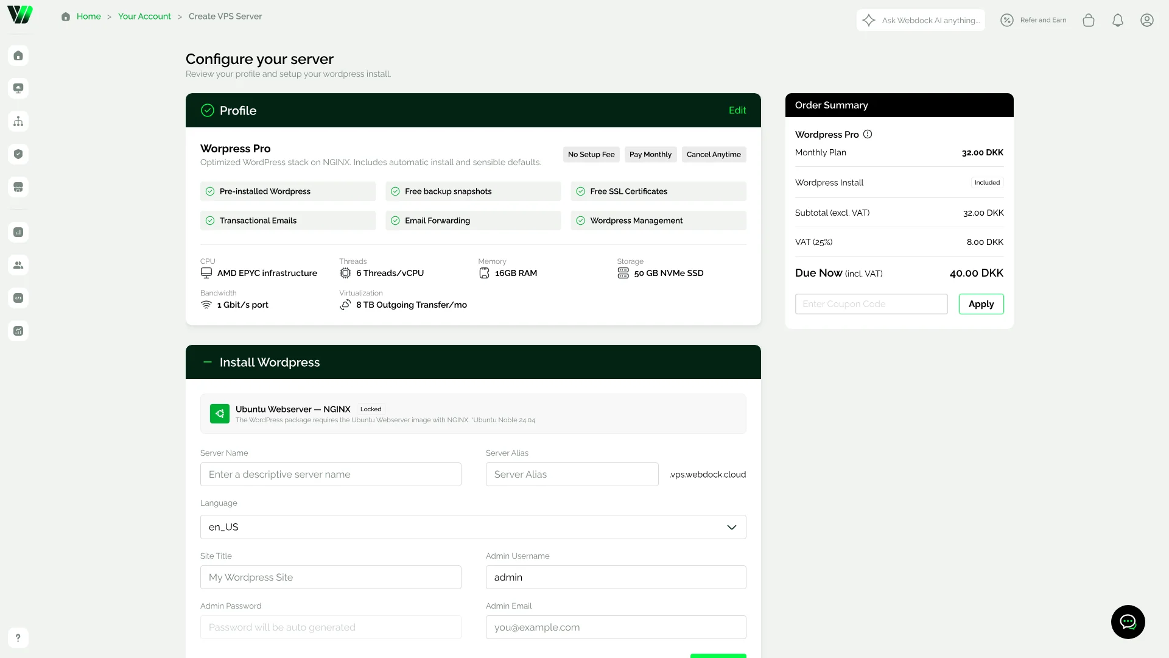Click Free backup snapshots feature
The height and width of the screenshot is (658, 1169).
(473, 191)
